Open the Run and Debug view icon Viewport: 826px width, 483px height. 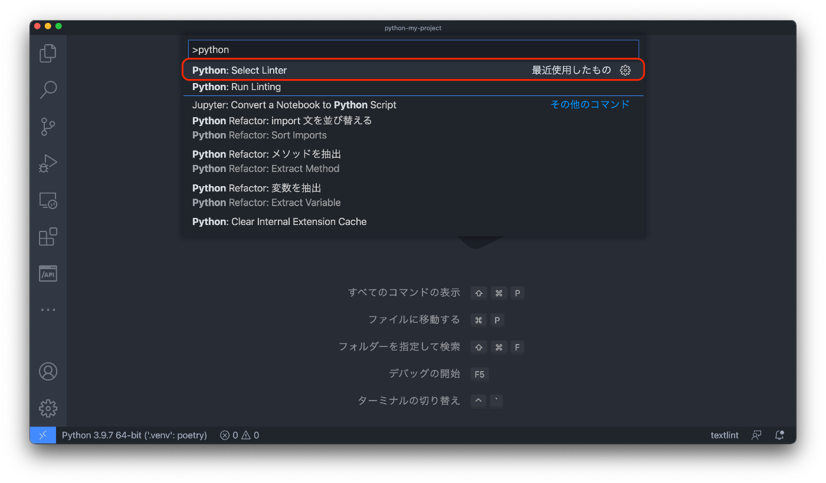[x=48, y=163]
